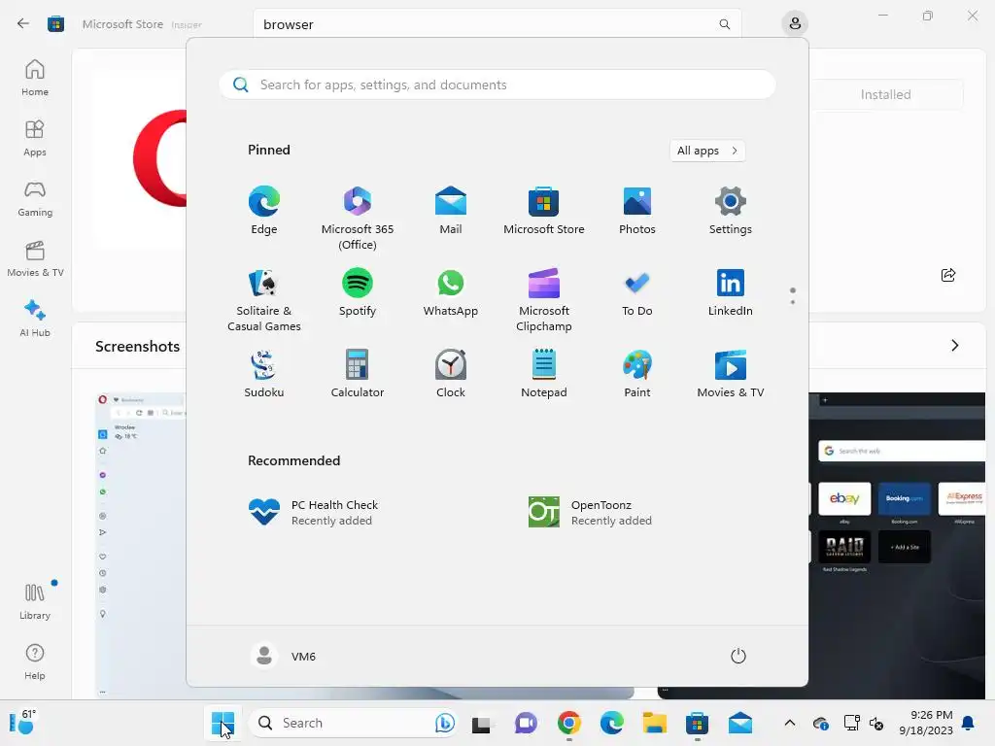Switch to Microsoft Store on taskbar

[697, 723]
